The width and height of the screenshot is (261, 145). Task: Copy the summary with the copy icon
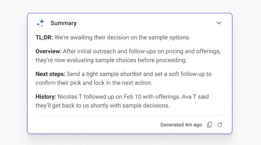pyautogui.click(x=210, y=124)
